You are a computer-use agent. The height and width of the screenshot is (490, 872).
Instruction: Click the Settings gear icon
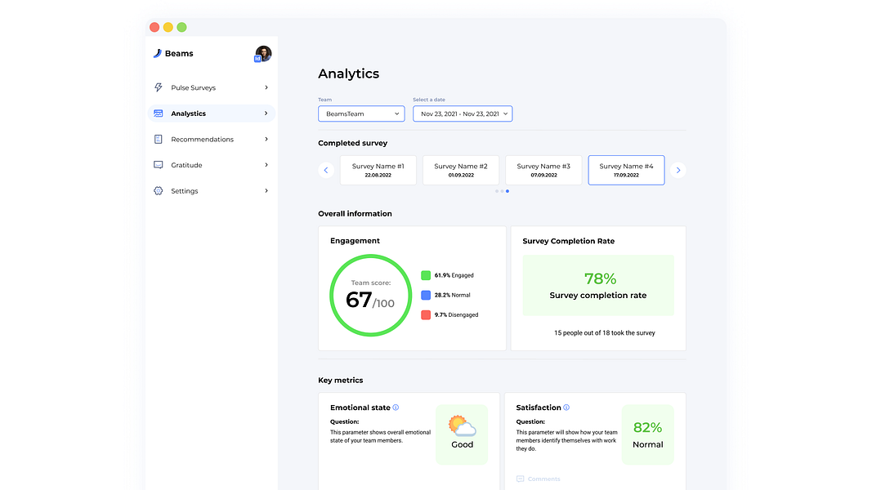click(159, 191)
